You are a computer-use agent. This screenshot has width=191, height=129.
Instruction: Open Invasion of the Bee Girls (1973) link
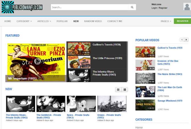coord(168,63)
